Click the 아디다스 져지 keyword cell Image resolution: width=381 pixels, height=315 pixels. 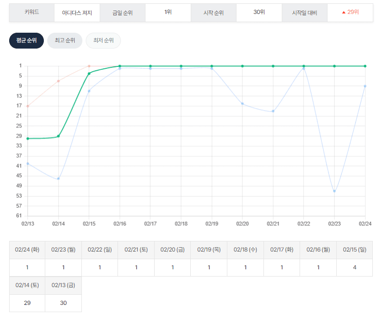[x=77, y=12]
